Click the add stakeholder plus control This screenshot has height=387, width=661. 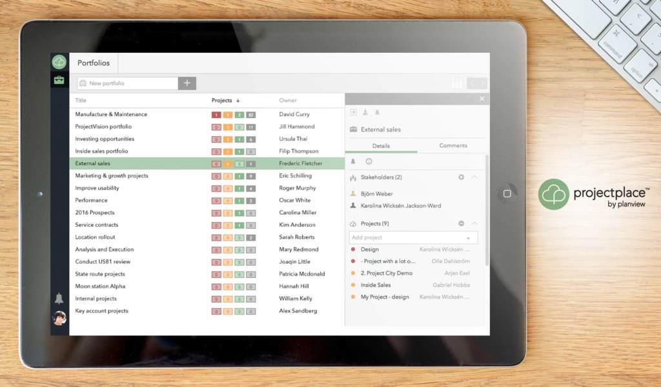click(461, 177)
